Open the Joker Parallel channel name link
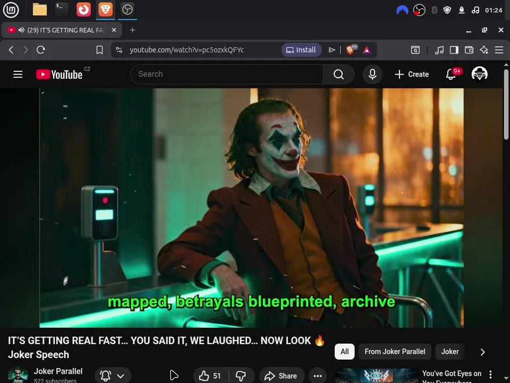510x383 pixels. (x=58, y=371)
